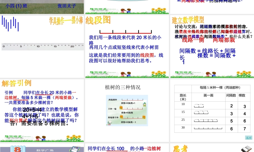Select the 线段图 slide title
Viewport: 254px width, 152px height.
(x=97, y=20)
